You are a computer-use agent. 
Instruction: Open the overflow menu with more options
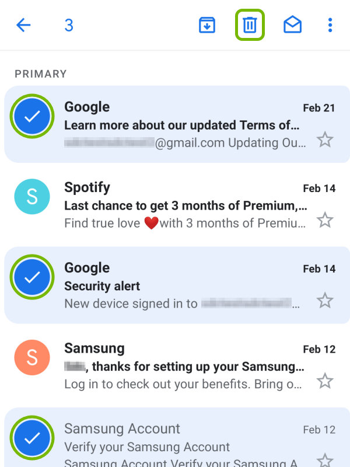pos(330,25)
